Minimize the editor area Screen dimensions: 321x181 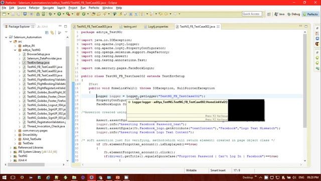click(300, 26)
